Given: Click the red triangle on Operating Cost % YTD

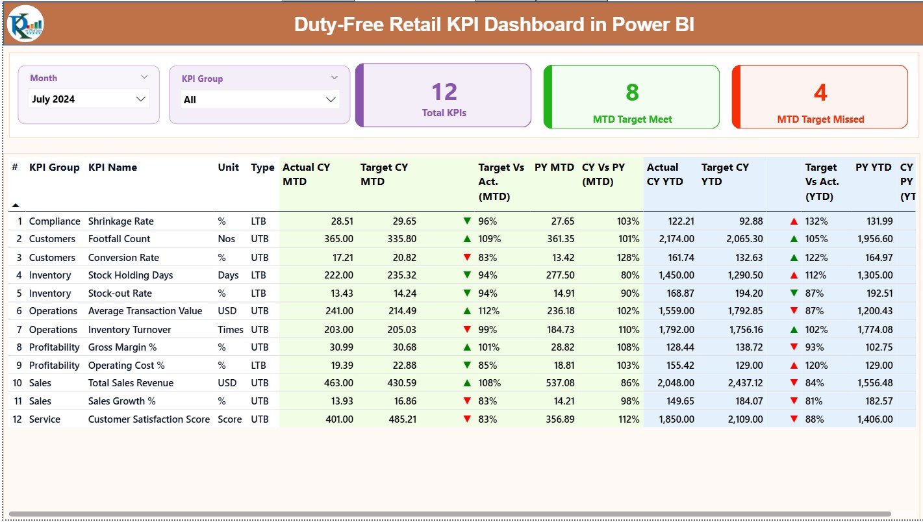Looking at the screenshot, I should [794, 365].
